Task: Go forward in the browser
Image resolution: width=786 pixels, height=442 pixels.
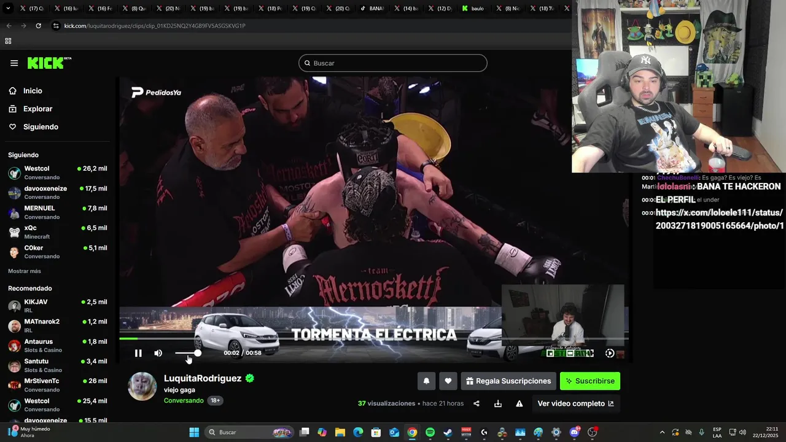Action: tap(23, 26)
